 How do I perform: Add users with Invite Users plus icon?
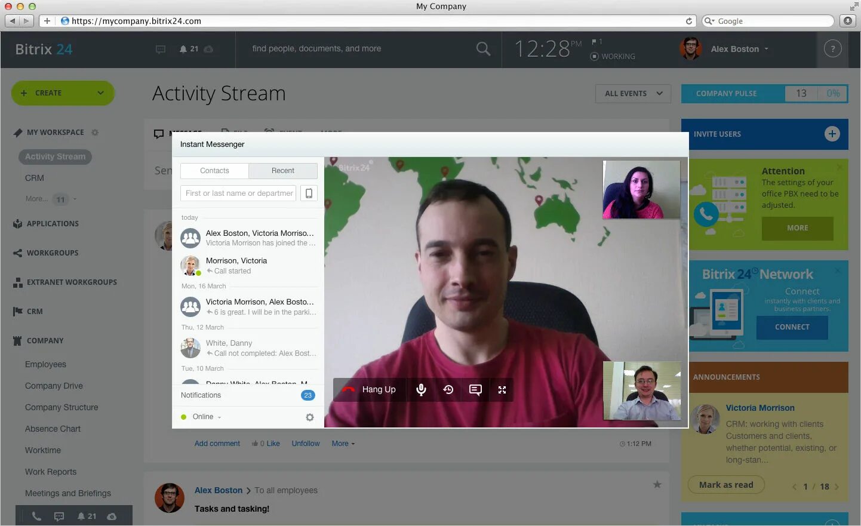[832, 134]
